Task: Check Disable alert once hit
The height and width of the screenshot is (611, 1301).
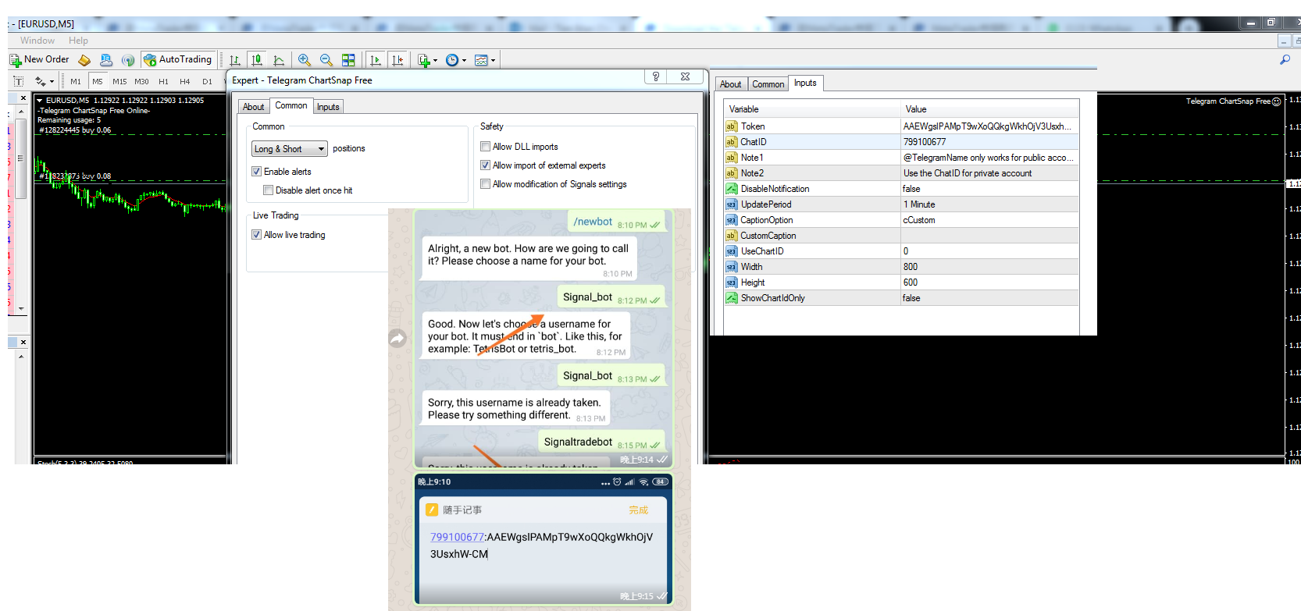Action: point(268,190)
